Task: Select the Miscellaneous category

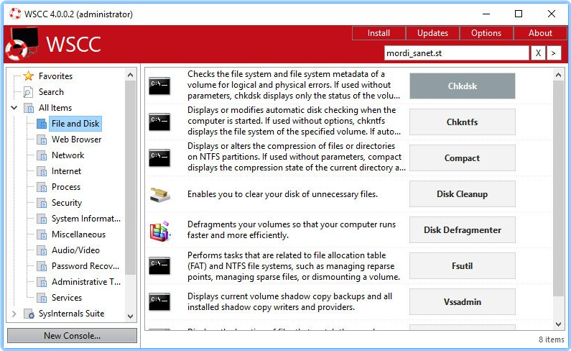Action: coord(79,234)
